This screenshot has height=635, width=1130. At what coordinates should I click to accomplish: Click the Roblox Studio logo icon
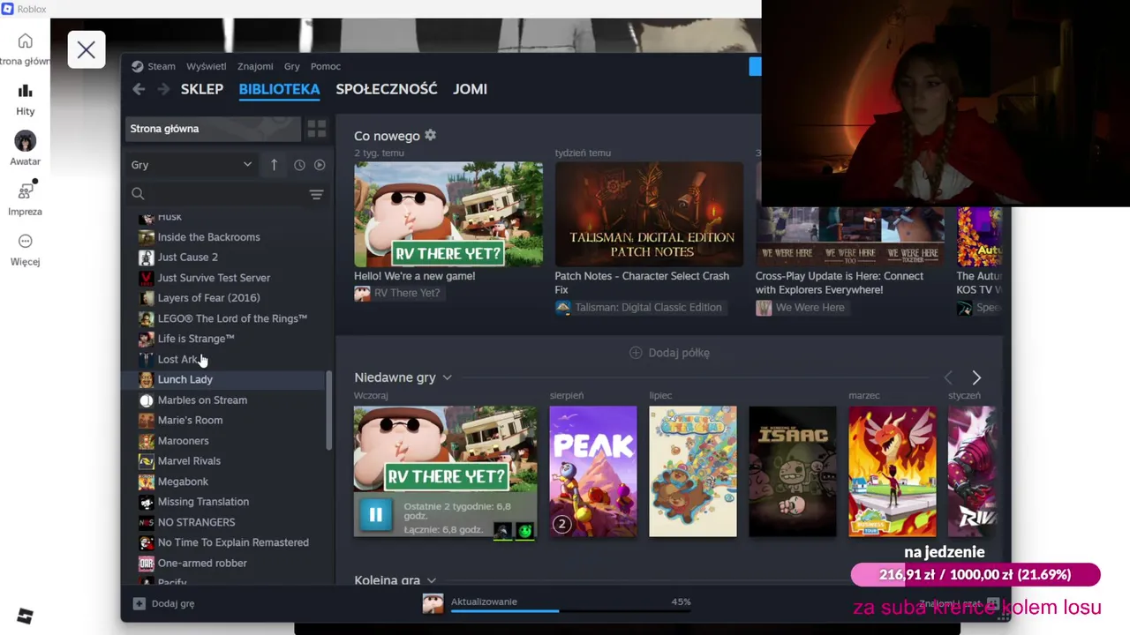25,616
